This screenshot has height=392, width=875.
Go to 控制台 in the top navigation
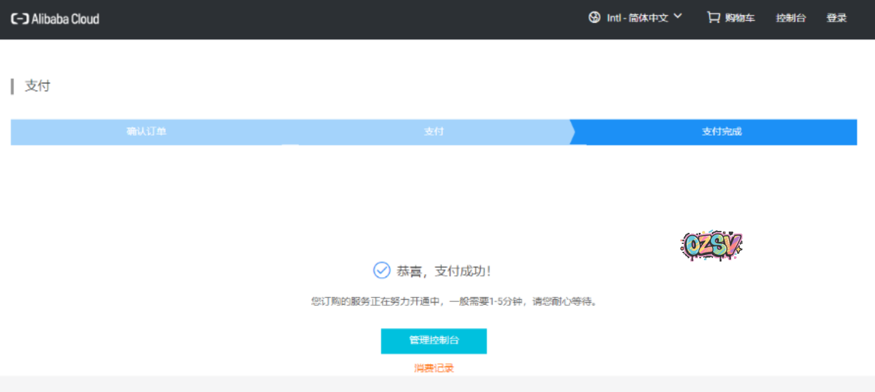click(x=791, y=18)
